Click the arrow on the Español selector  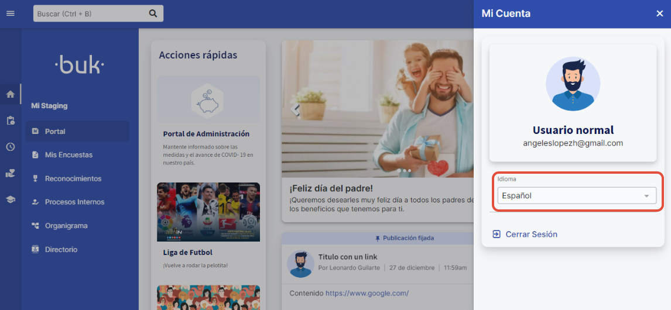[x=646, y=196]
